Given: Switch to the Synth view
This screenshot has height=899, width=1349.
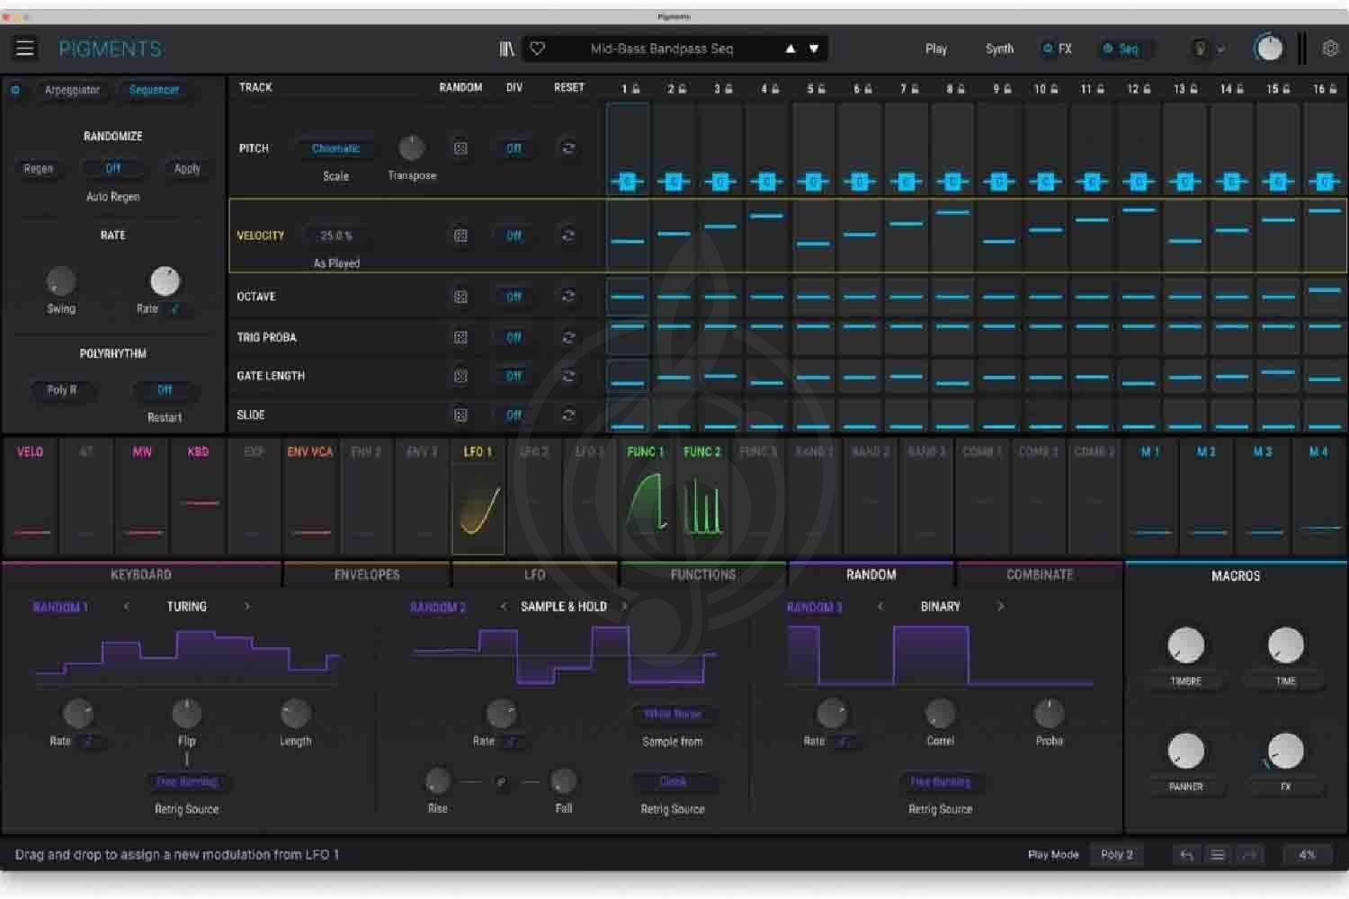Looking at the screenshot, I should pyautogui.click(x=999, y=49).
